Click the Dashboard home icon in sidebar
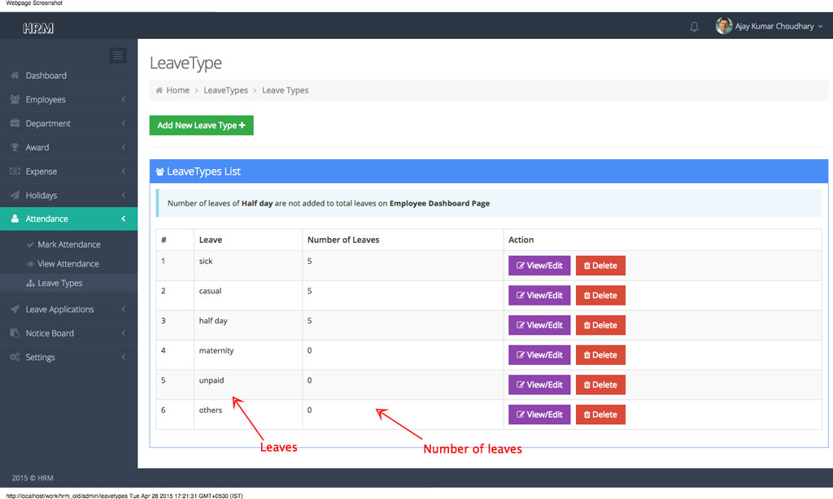 [x=15, y=76]
